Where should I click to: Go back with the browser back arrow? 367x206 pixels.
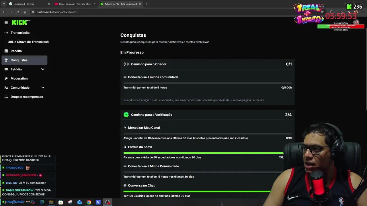click(x=4, y=12)
